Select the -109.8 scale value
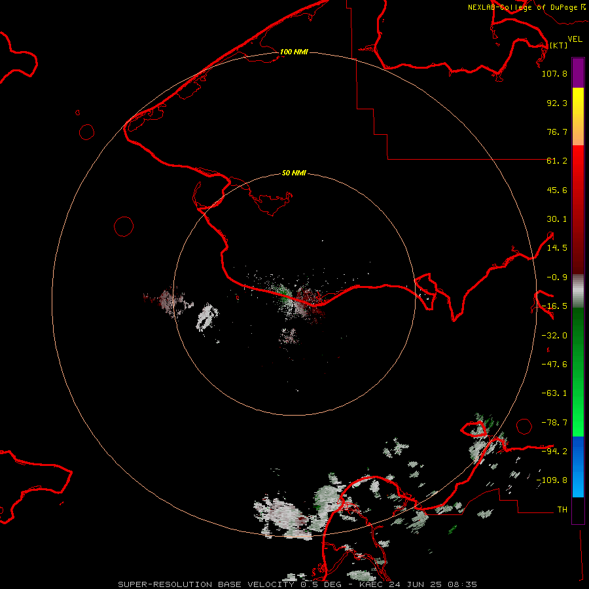 [x=552, y=480]
